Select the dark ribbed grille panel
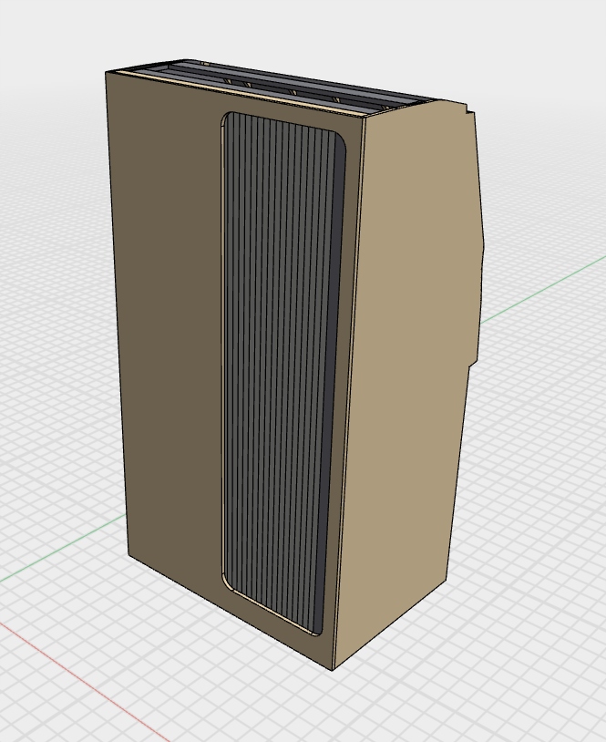The image size is (606, 742). 278,365
